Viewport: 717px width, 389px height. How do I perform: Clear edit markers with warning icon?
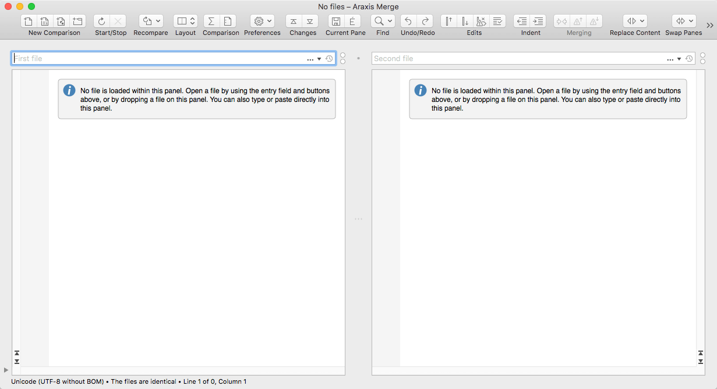point(482,21)
